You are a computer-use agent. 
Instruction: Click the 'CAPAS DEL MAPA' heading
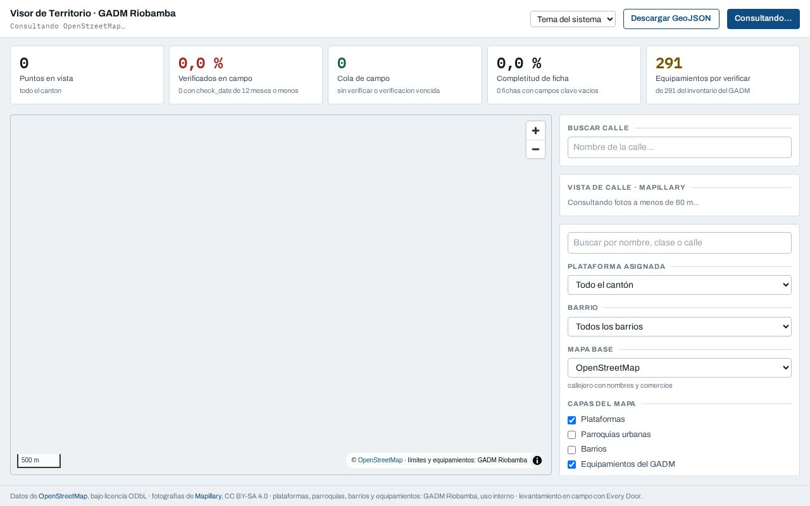(602, 404)
